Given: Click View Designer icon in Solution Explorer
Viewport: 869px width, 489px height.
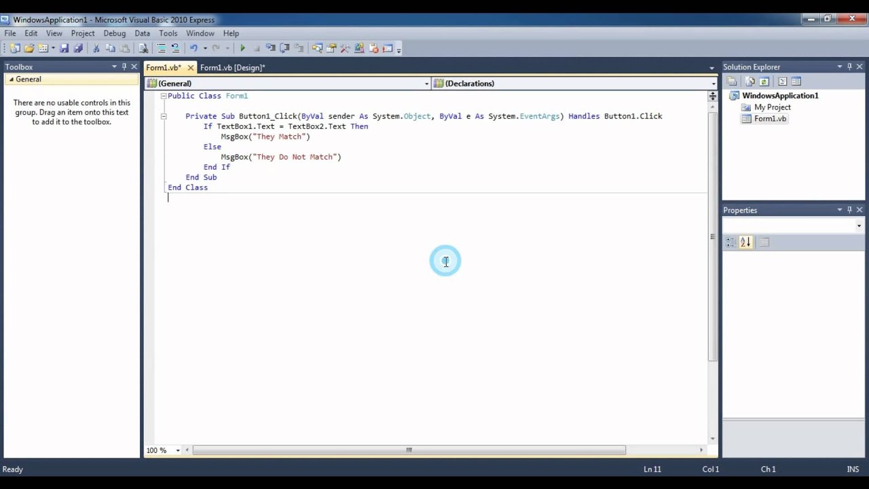Looking at the screenshot, I should pos(796,81).
